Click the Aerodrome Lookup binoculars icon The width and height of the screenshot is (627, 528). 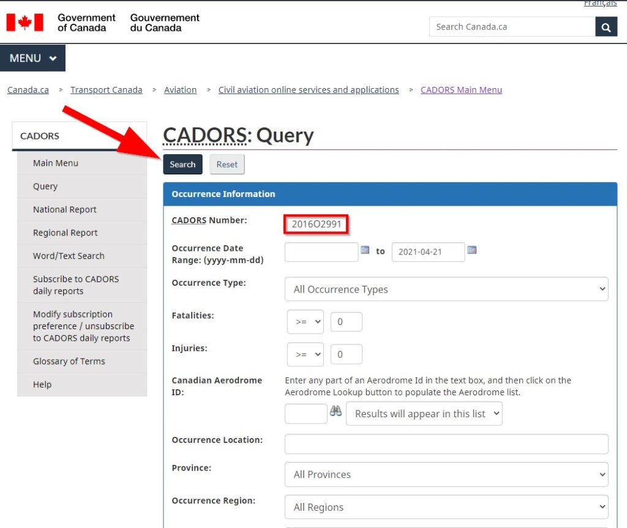pyautogui.click(x=336, y=411)
